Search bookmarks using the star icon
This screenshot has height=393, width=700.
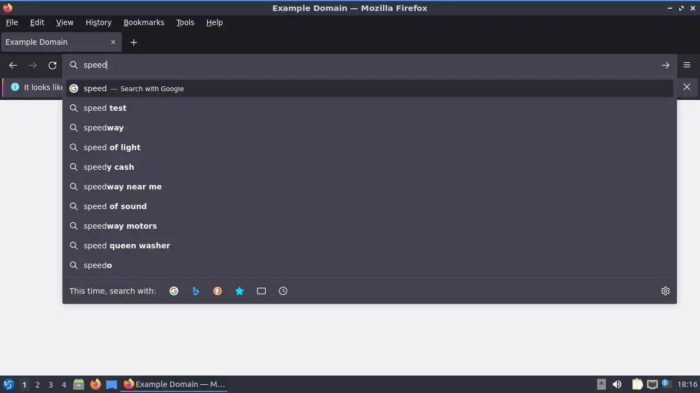click(x=240, y=291)
